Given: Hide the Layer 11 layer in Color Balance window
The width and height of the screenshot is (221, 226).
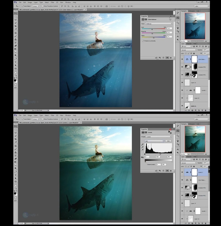Looking at the screenshot, I should 182,106.
